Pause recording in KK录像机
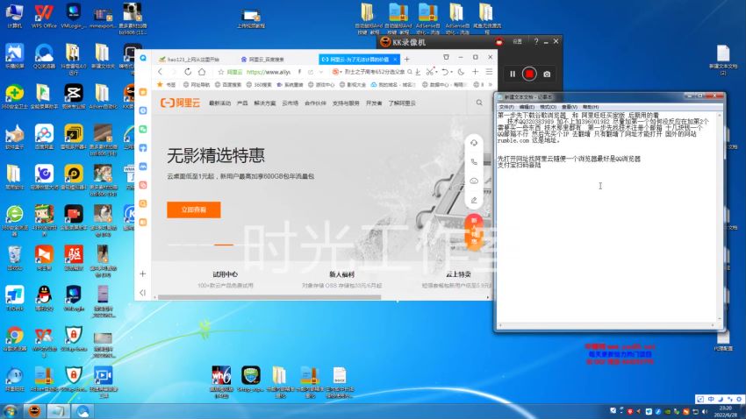This screenshot has width=746, height=419. pos(513,75)
